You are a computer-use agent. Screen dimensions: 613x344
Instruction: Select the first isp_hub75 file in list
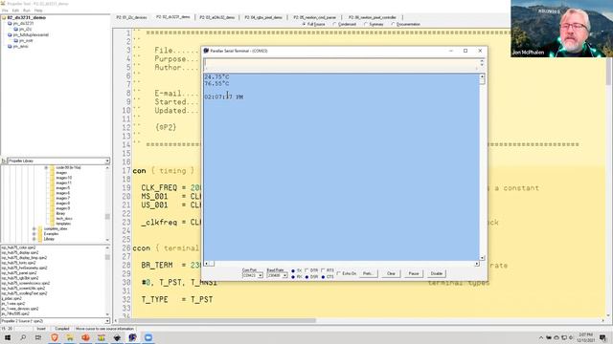click(18, 247)
